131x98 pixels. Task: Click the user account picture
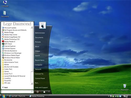(42, 25)
